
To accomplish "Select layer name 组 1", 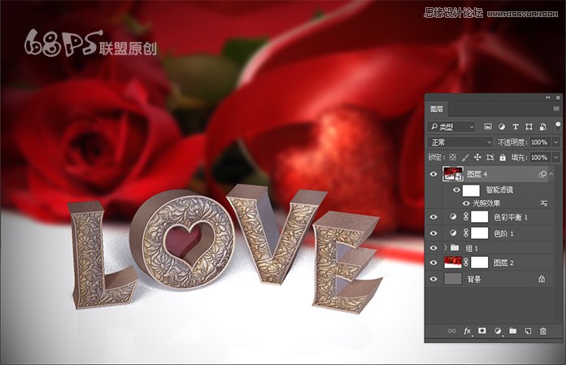I will click(x=472, y=248).
